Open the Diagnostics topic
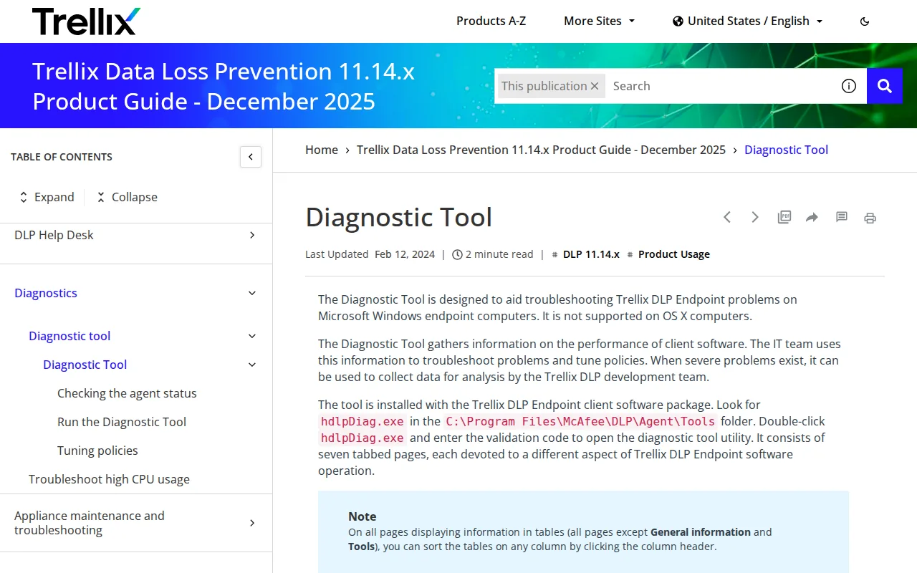 tap(46, 293)
